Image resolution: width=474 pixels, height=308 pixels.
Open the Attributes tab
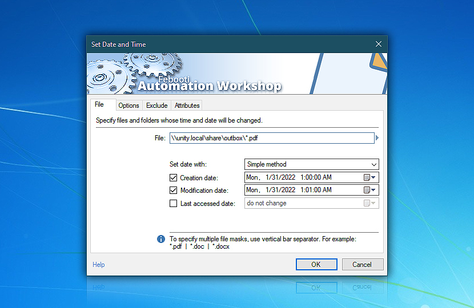[187, 106]
